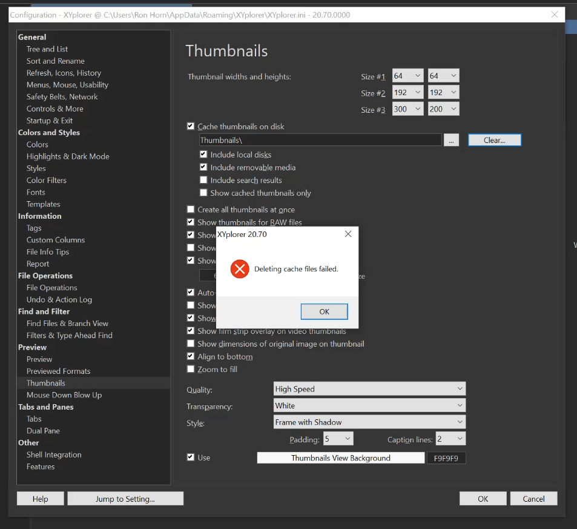577x529 pixels.
Task: Click the red error icon in dialog
Action: tap(240, 269)
